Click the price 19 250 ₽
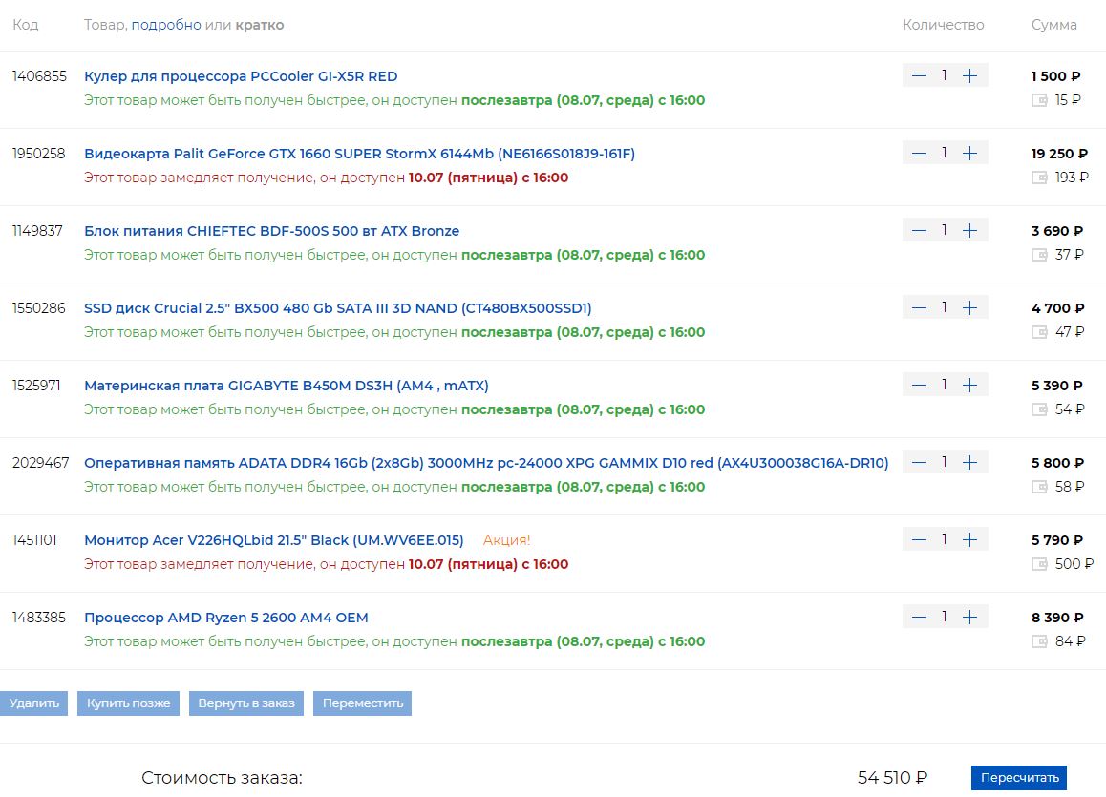 [x=1059, y=154]
